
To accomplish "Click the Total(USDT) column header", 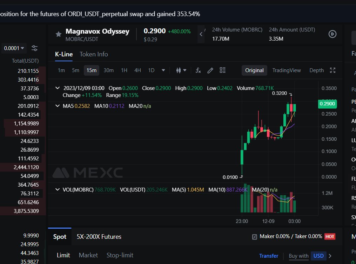I will pos(25,61).
